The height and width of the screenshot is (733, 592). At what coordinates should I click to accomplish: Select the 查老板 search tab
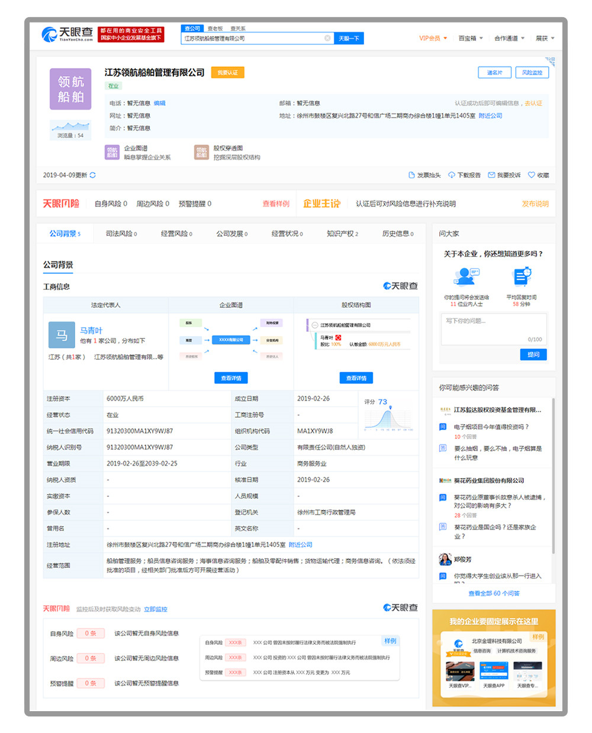pyautogui.click(x=215, y=28)
